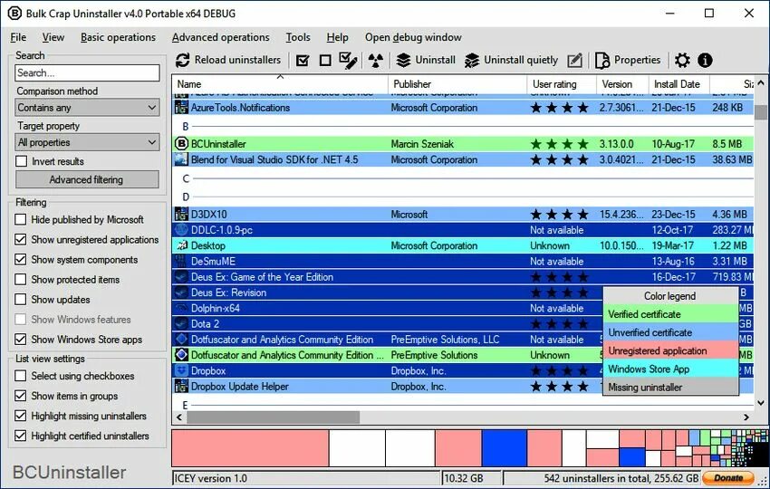The height and width of the screenshot is (489, 770).
Task: Click the deselect all empty-box toolbar icon
Action: pyautogui.click(x=325, y=61)
